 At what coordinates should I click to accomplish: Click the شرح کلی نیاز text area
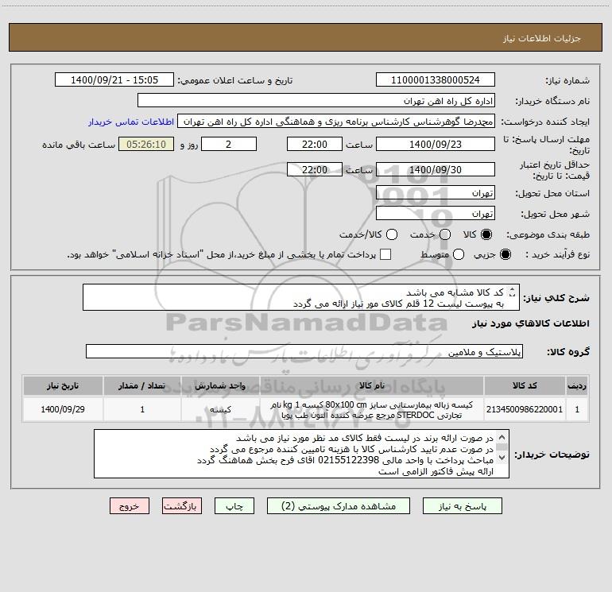(x=301, y=297)
